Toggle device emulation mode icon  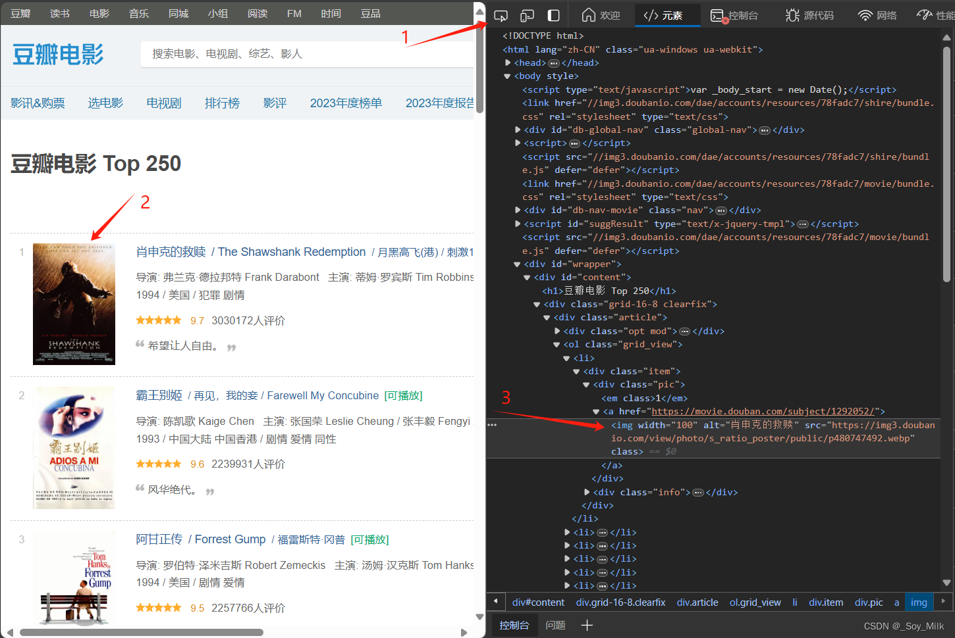[527, 15]
